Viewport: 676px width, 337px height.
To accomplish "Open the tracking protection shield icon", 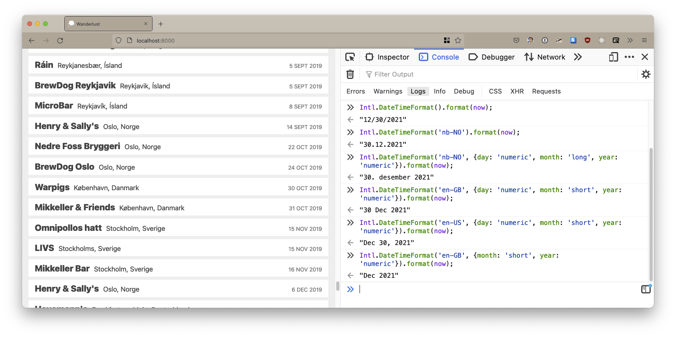I will click(119, 40).
